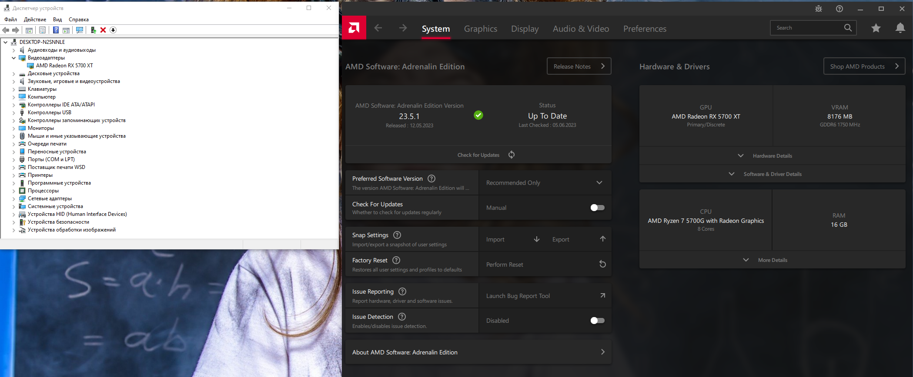Click the AMD logo home icon
This screenshot has width=913, height=377.
(354, 28)
